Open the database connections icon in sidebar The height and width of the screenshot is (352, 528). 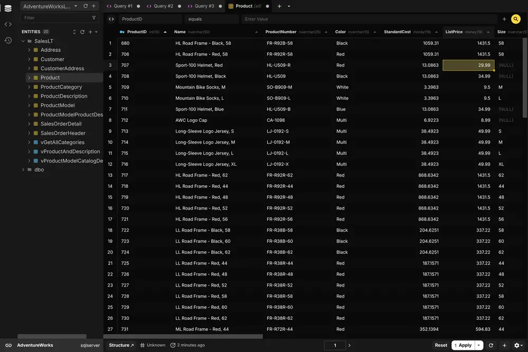(8, 8)
